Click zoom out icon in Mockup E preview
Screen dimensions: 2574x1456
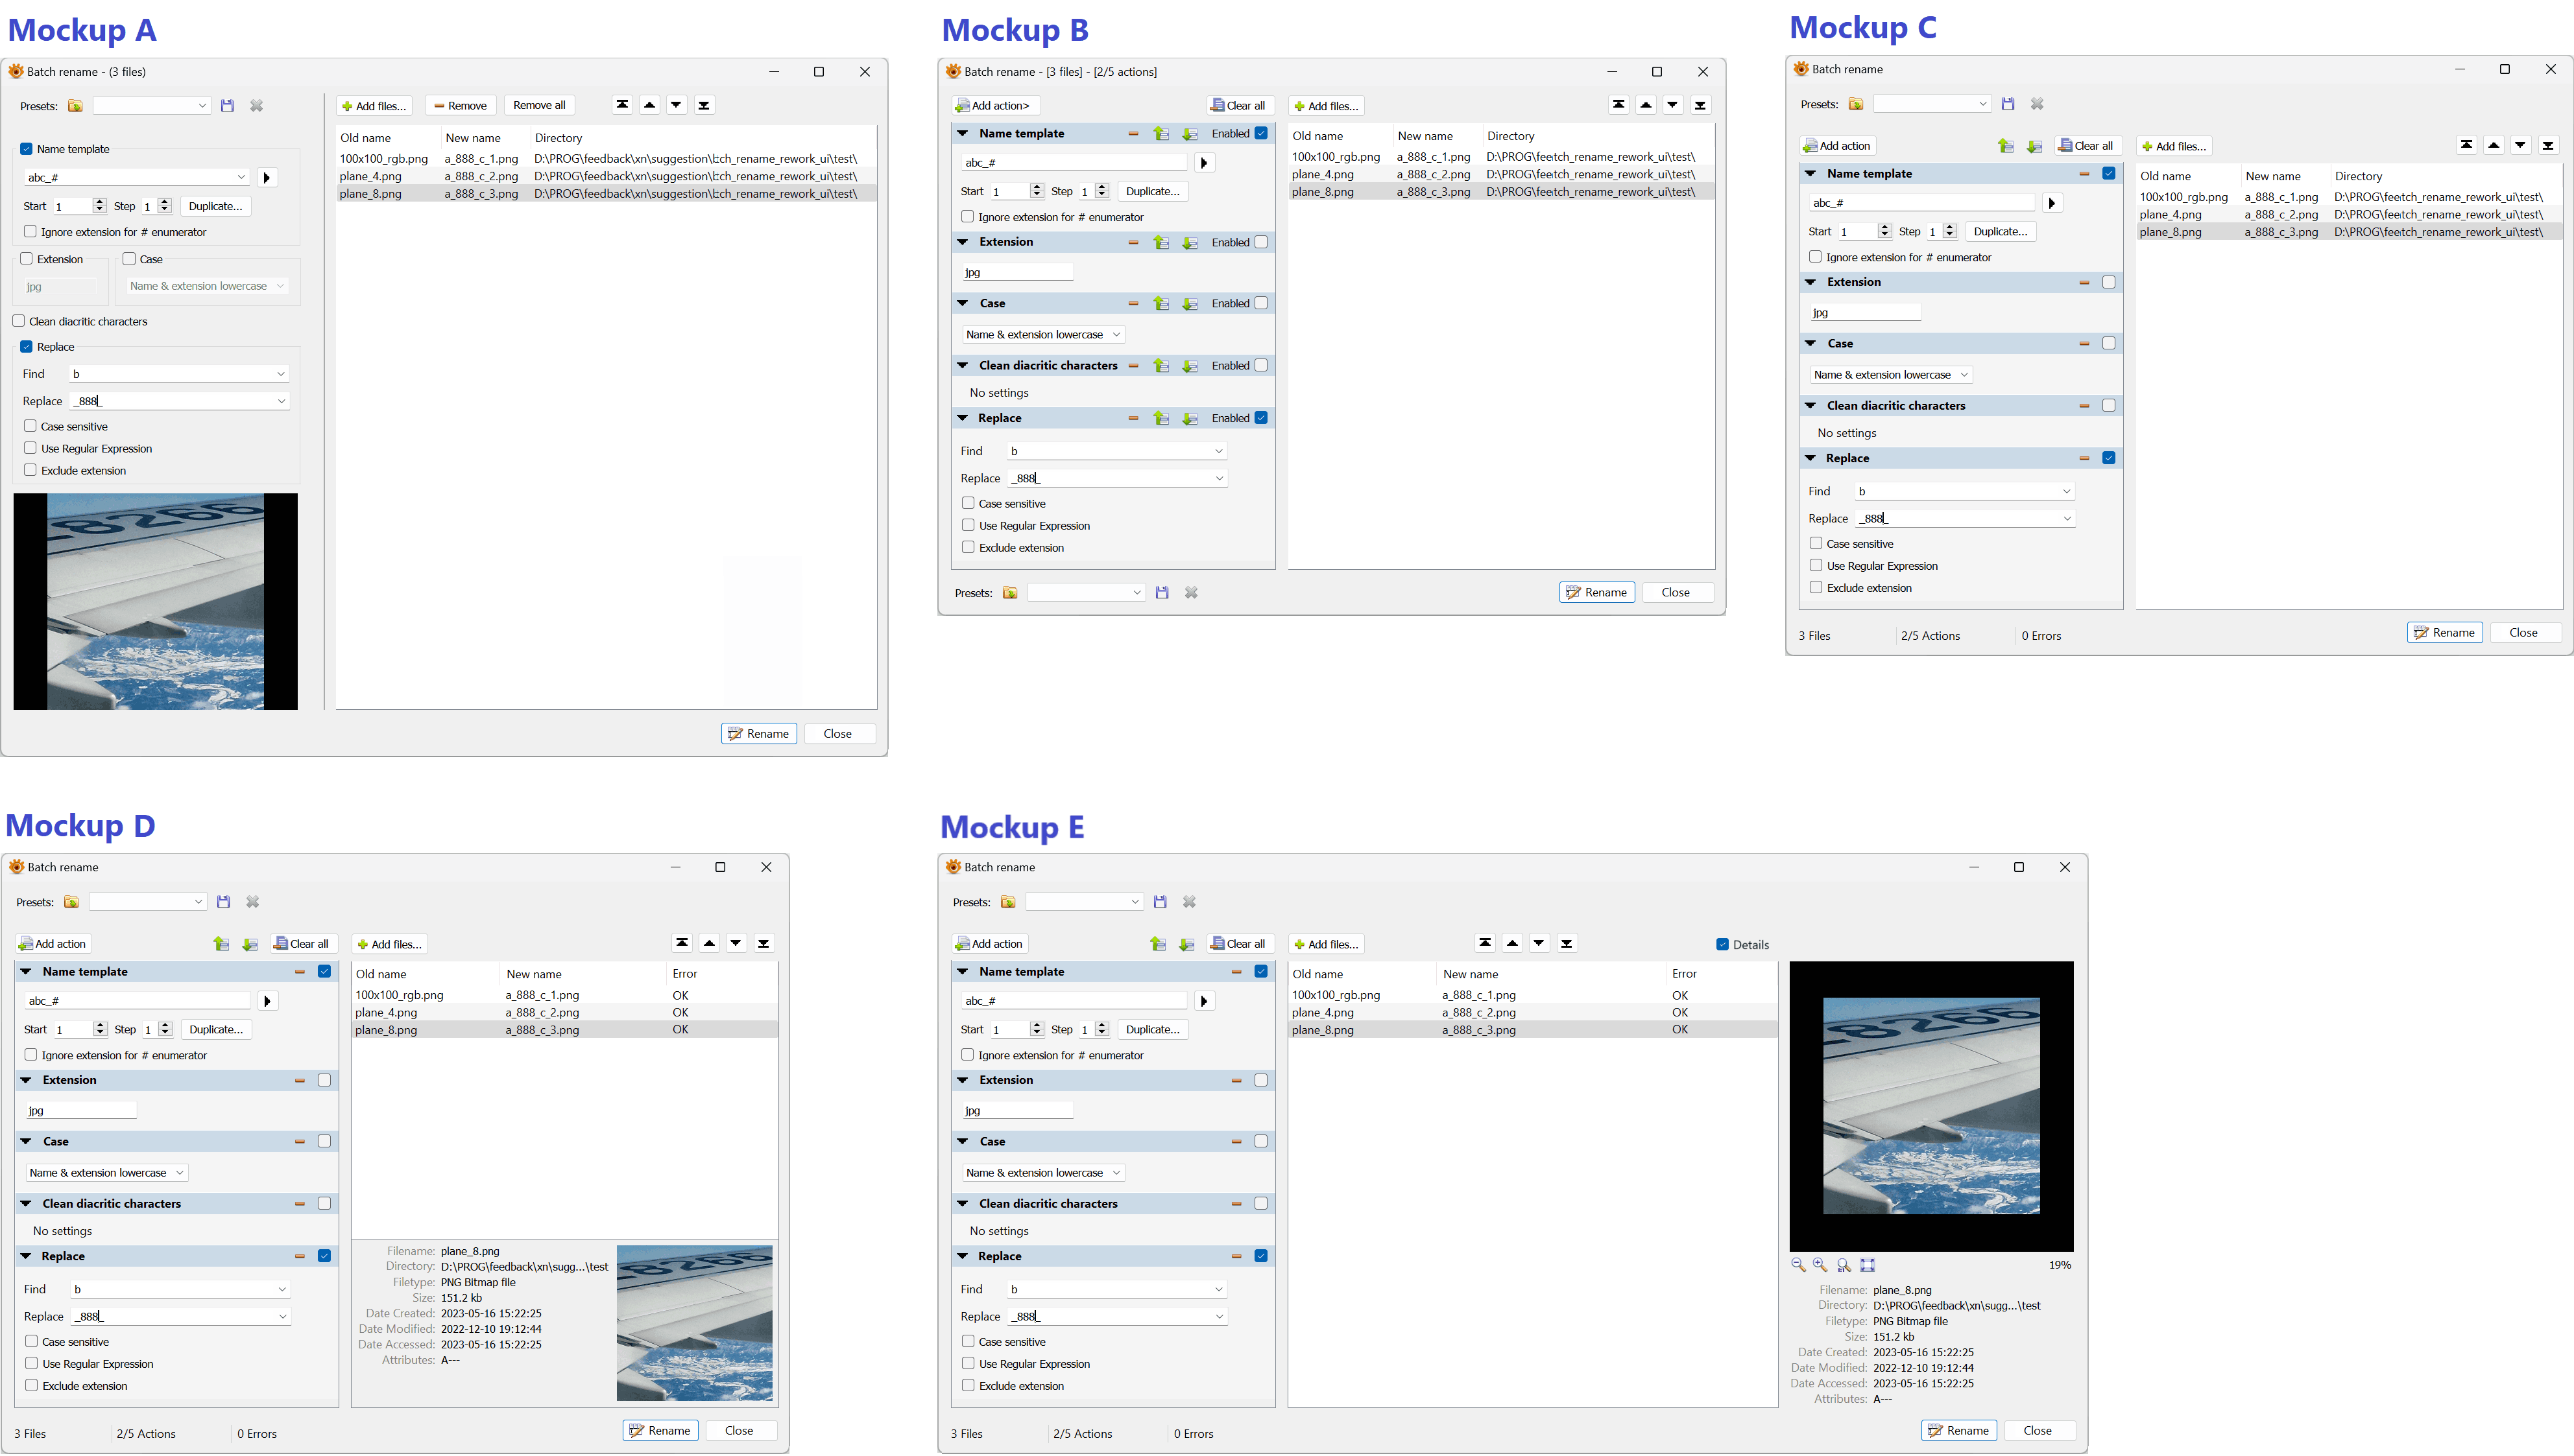[1798, 1265]
